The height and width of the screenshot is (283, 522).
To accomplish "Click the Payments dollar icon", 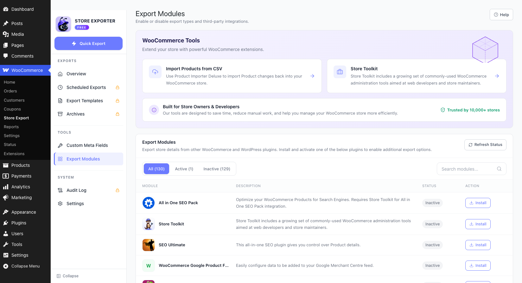I will 6,176.
